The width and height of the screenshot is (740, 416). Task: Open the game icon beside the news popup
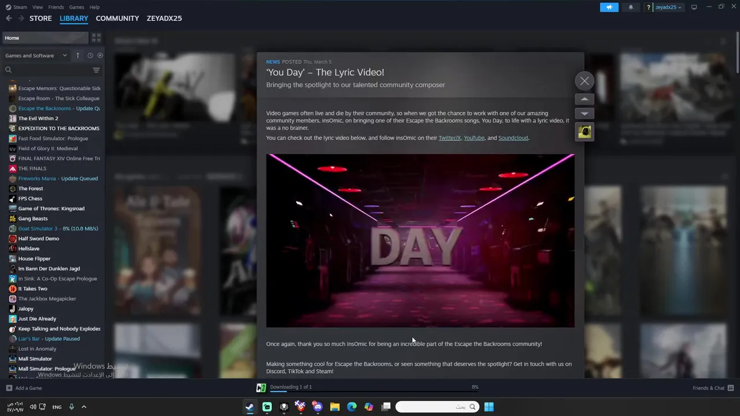pos(584,132)
